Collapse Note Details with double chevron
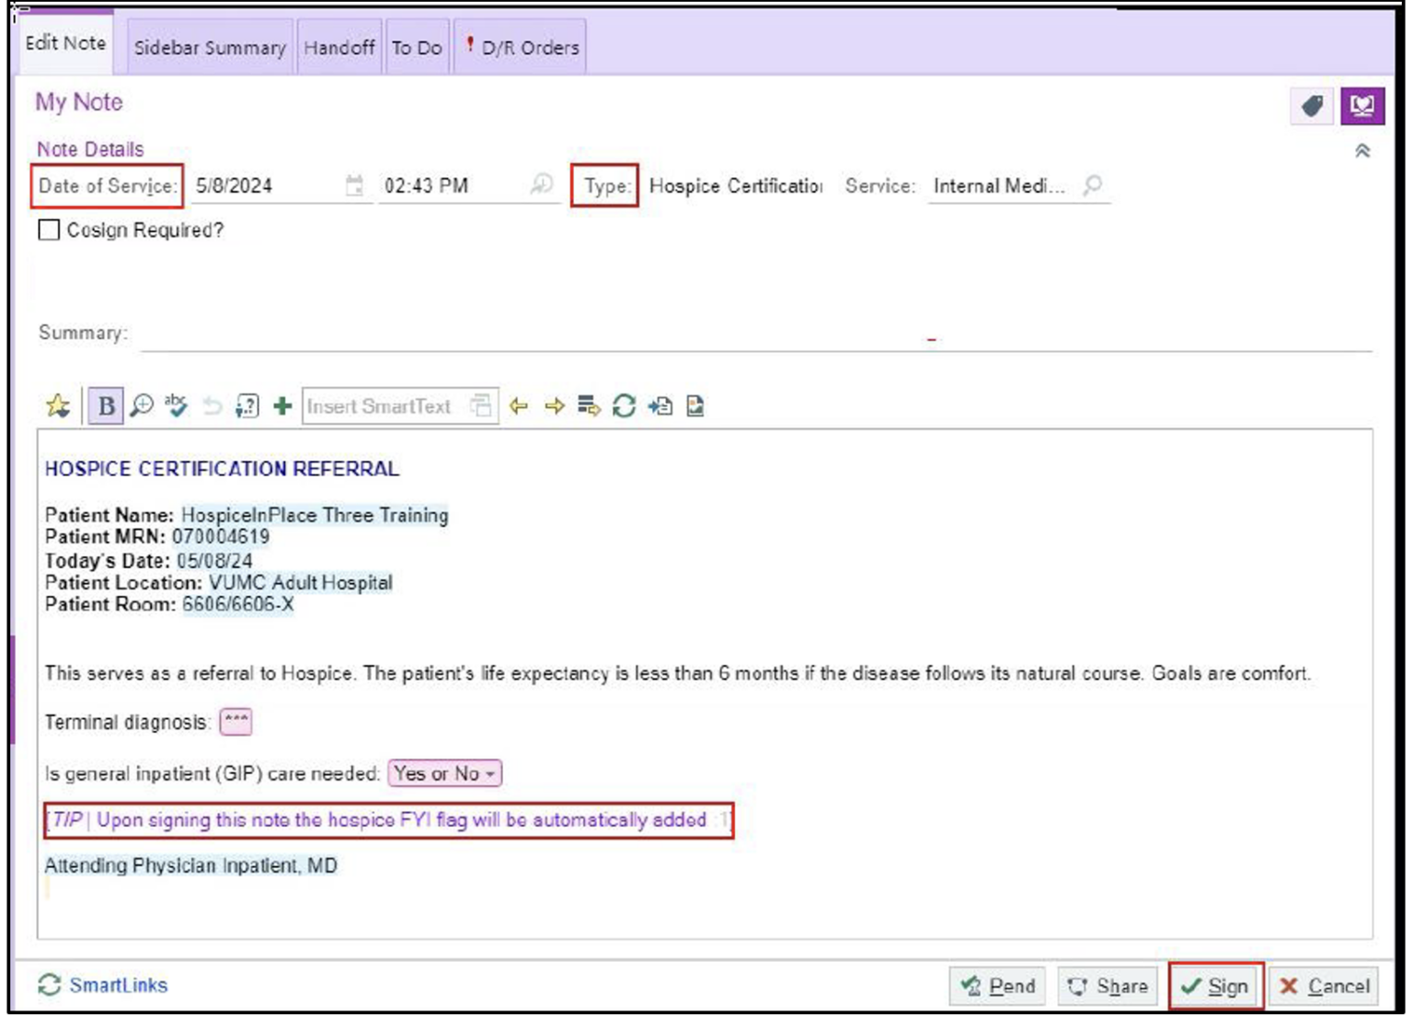Screen dimensions: 1413x1016 tap(1362, 151)
